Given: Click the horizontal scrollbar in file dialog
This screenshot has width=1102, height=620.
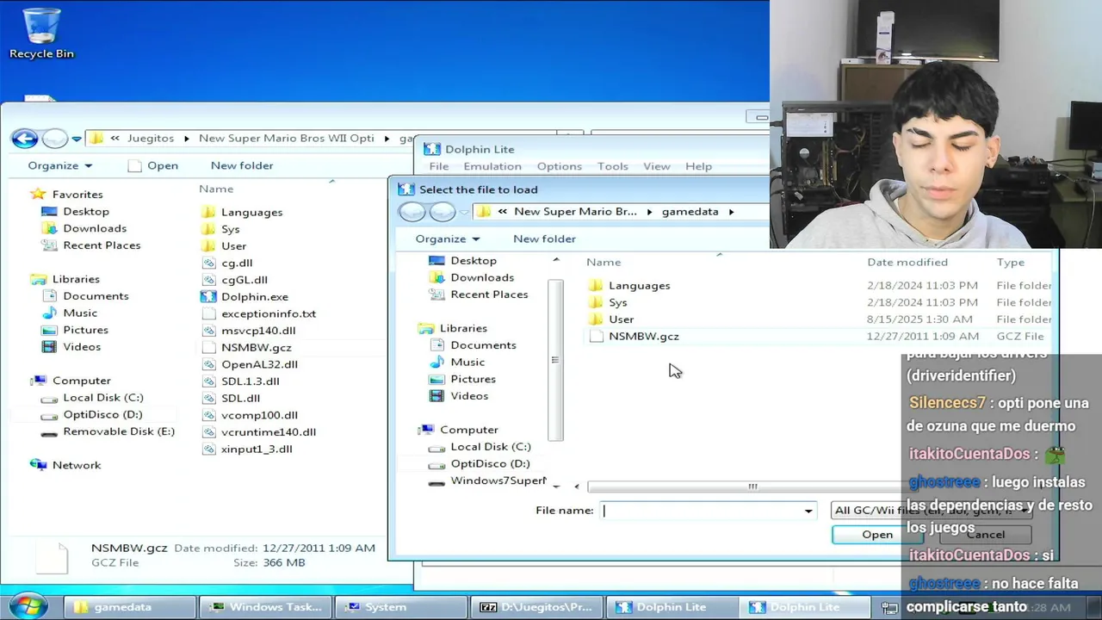Looking at the screenshot, I should coord(752,487).
